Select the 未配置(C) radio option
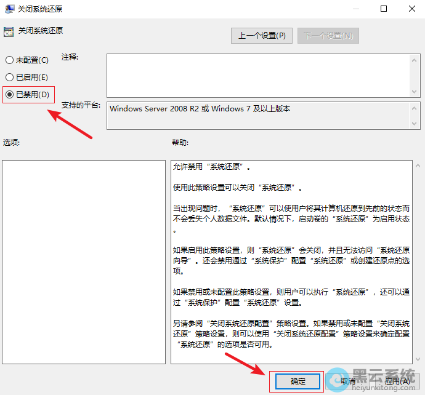 [9, 60]
